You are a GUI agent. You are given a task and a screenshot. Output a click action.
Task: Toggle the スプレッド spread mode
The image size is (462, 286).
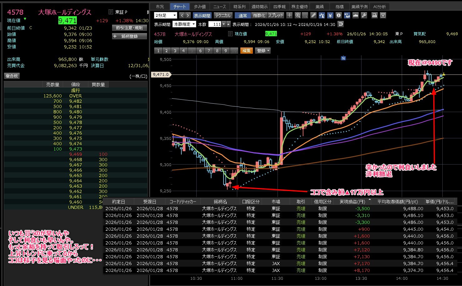pos(276,15)
